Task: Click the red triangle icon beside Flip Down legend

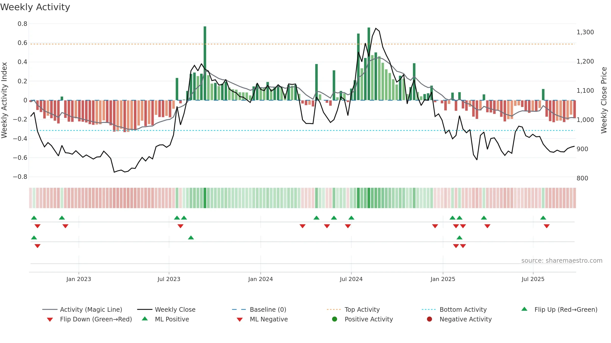Action: point(50,320)
